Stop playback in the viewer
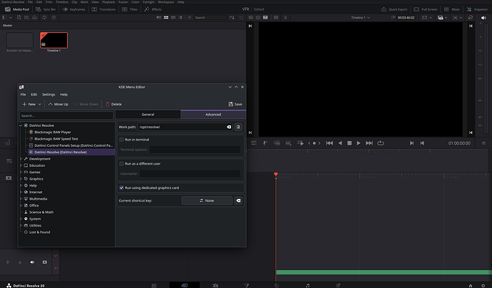Screen dimensions: 492x288 pos(349,143)
